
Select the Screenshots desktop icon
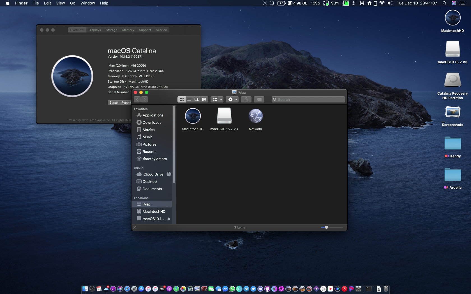point(452,116)
